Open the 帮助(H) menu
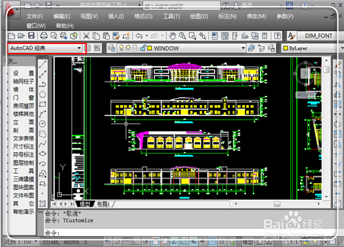The height and width of the screenshot is (247, 344). click(65, 26)
